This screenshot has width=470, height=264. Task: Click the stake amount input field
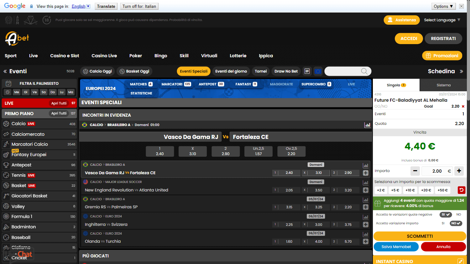[437, 171]
